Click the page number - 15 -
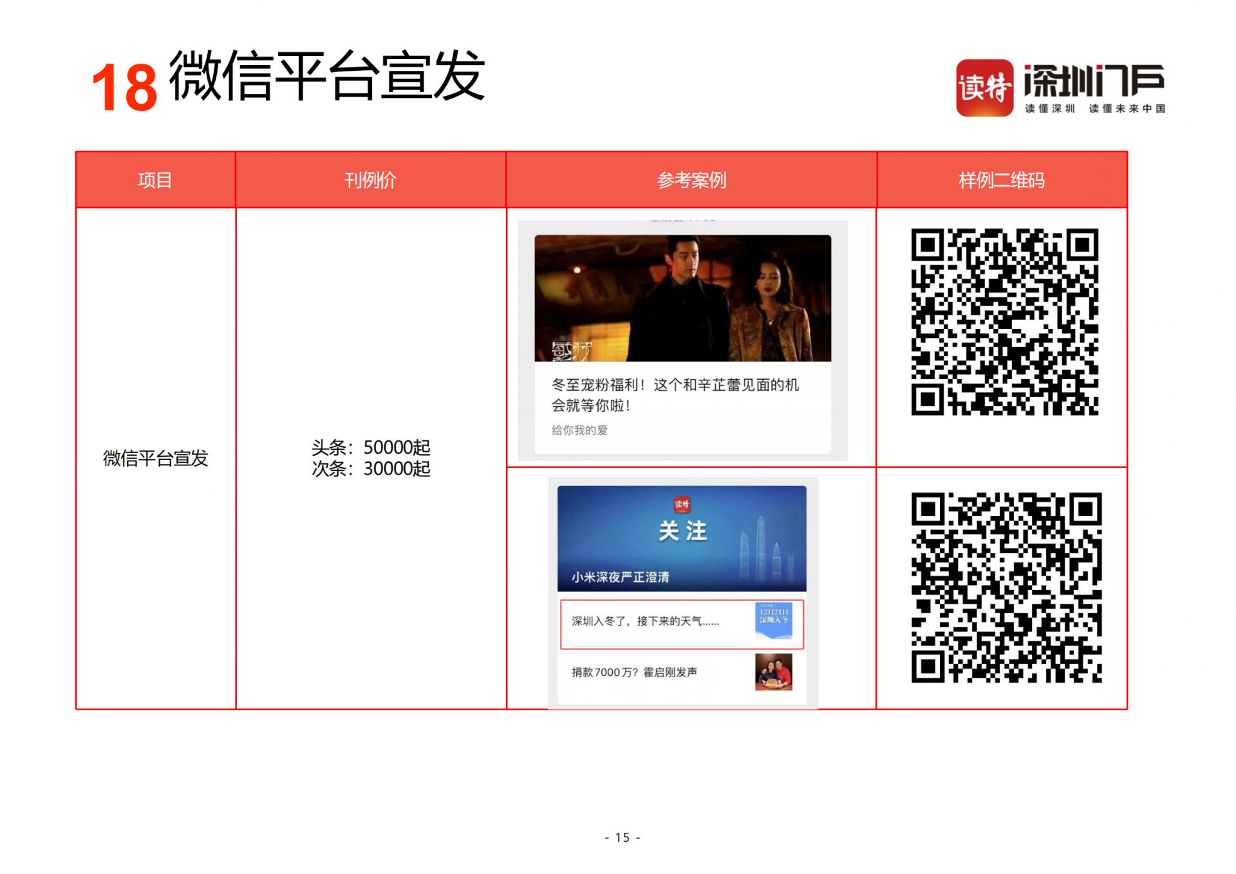Image resolution: width=1236 pixels, height=874 pixels. point(623,837)
